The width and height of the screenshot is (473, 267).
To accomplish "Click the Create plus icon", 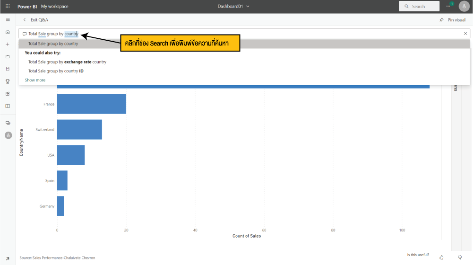I will pyautogui.click(x=8, y=44).
